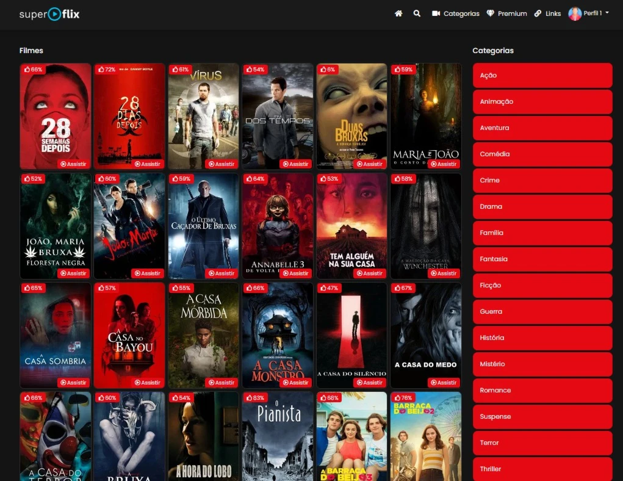Open the Thriller category
623x481 pixels.
click(x=542, y=469)
